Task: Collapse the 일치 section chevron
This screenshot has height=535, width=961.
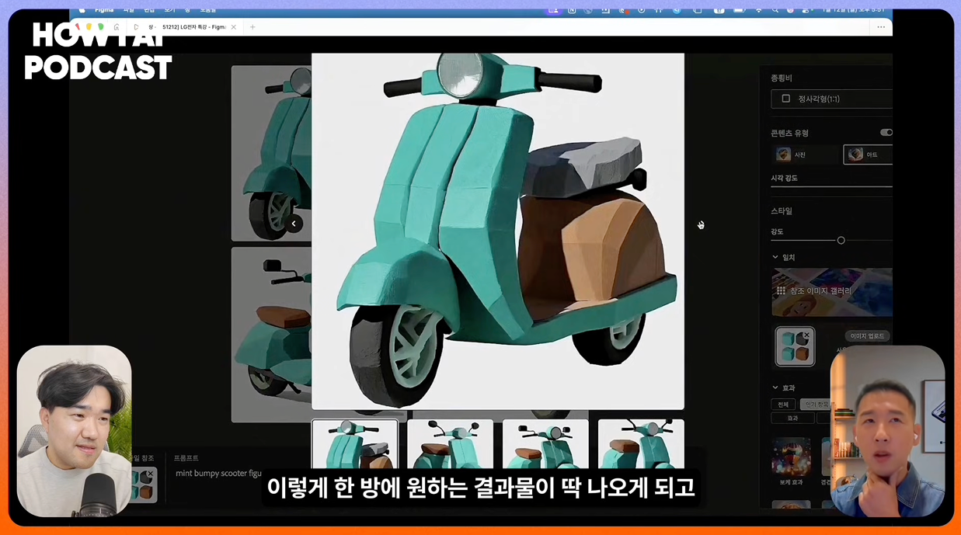Action: click(x=775, y=256)
